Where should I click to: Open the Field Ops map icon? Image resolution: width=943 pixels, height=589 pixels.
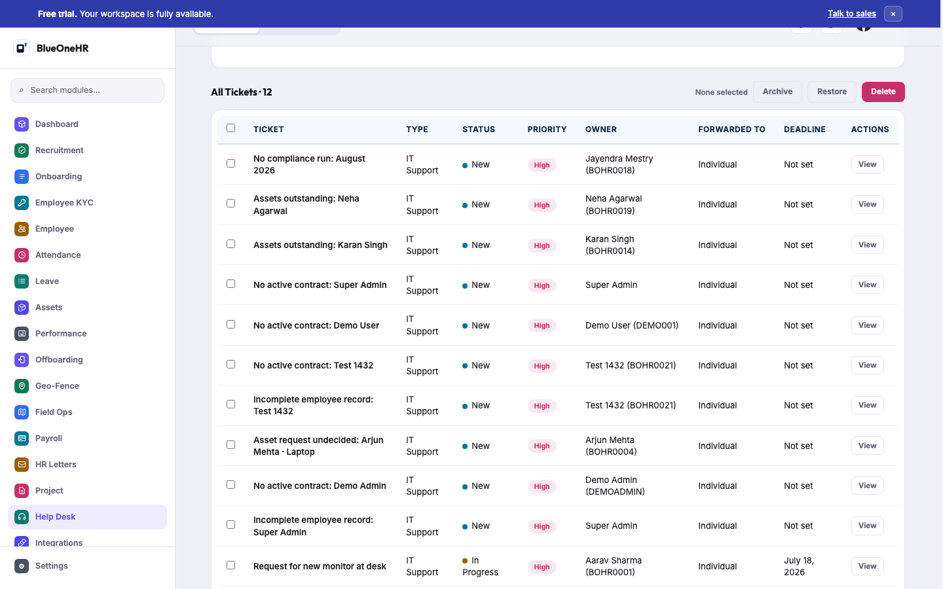22,412
